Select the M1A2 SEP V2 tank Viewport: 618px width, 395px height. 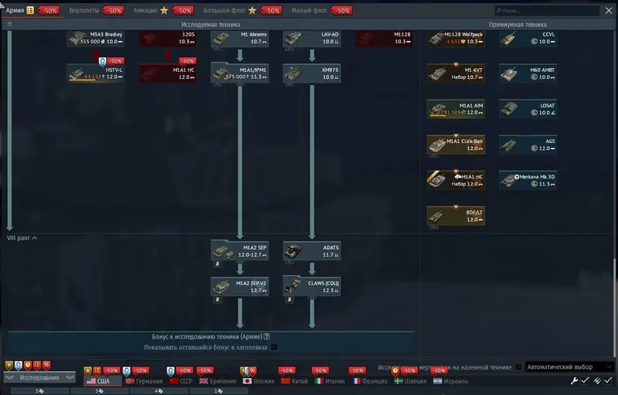(x=239, y=286)
